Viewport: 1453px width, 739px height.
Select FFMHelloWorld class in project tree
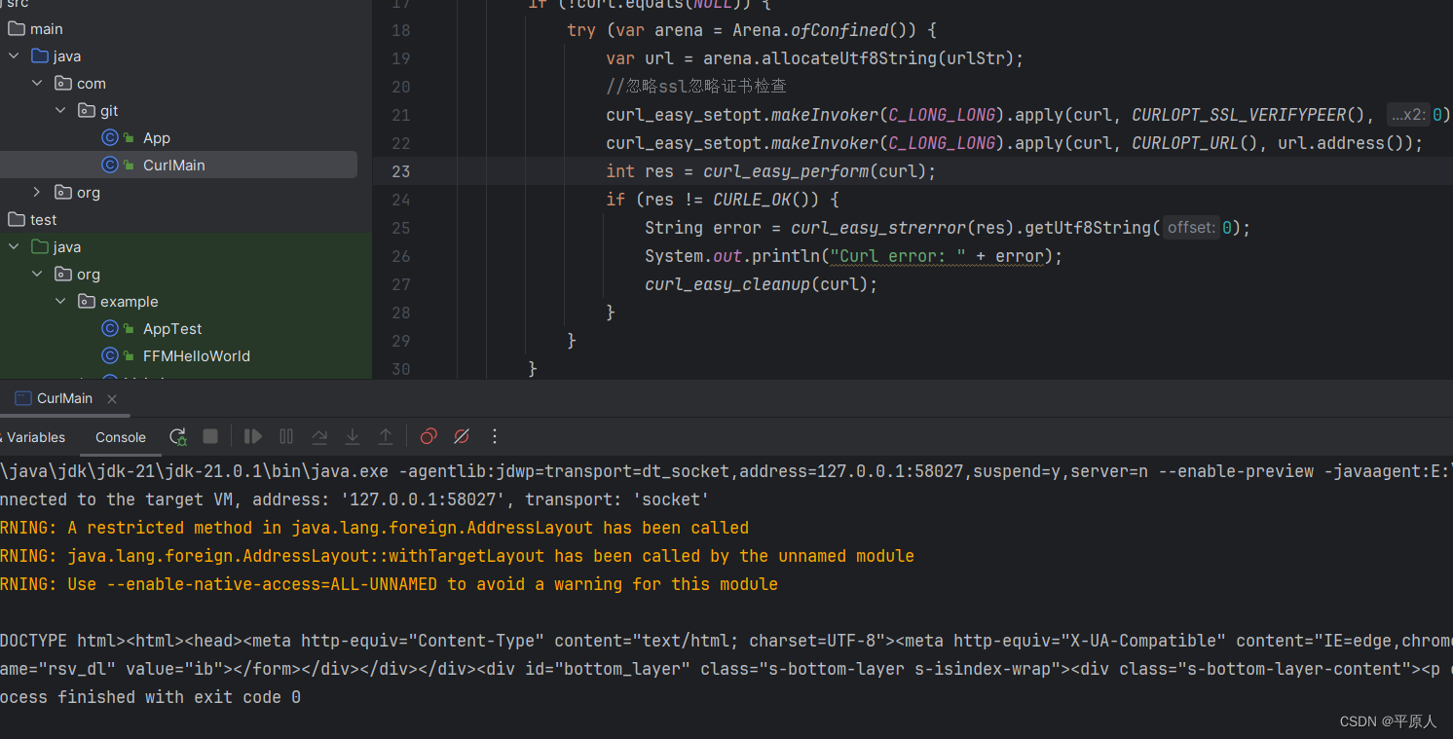coord(197,356)
